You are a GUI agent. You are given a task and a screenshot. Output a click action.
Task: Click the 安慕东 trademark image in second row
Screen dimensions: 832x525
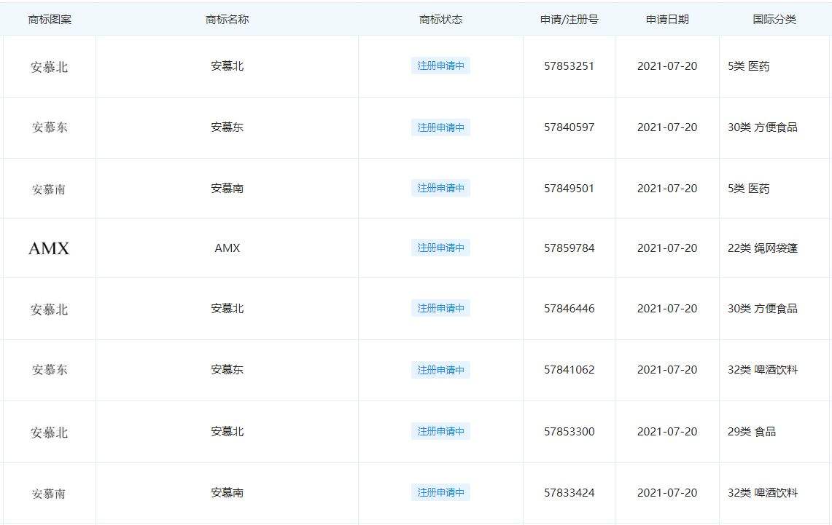click(47, 127)
